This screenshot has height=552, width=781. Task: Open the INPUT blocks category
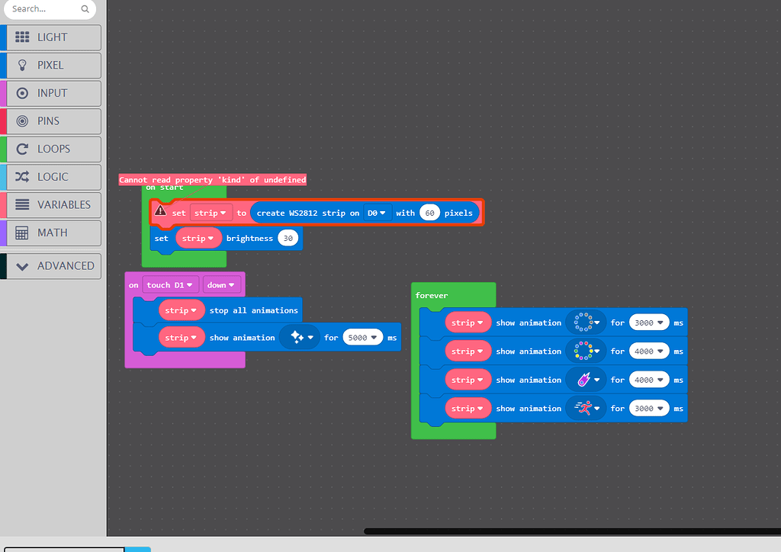pos(54,93)
